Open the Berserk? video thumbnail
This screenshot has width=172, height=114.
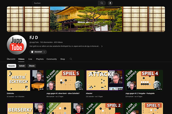coord(26,108)
